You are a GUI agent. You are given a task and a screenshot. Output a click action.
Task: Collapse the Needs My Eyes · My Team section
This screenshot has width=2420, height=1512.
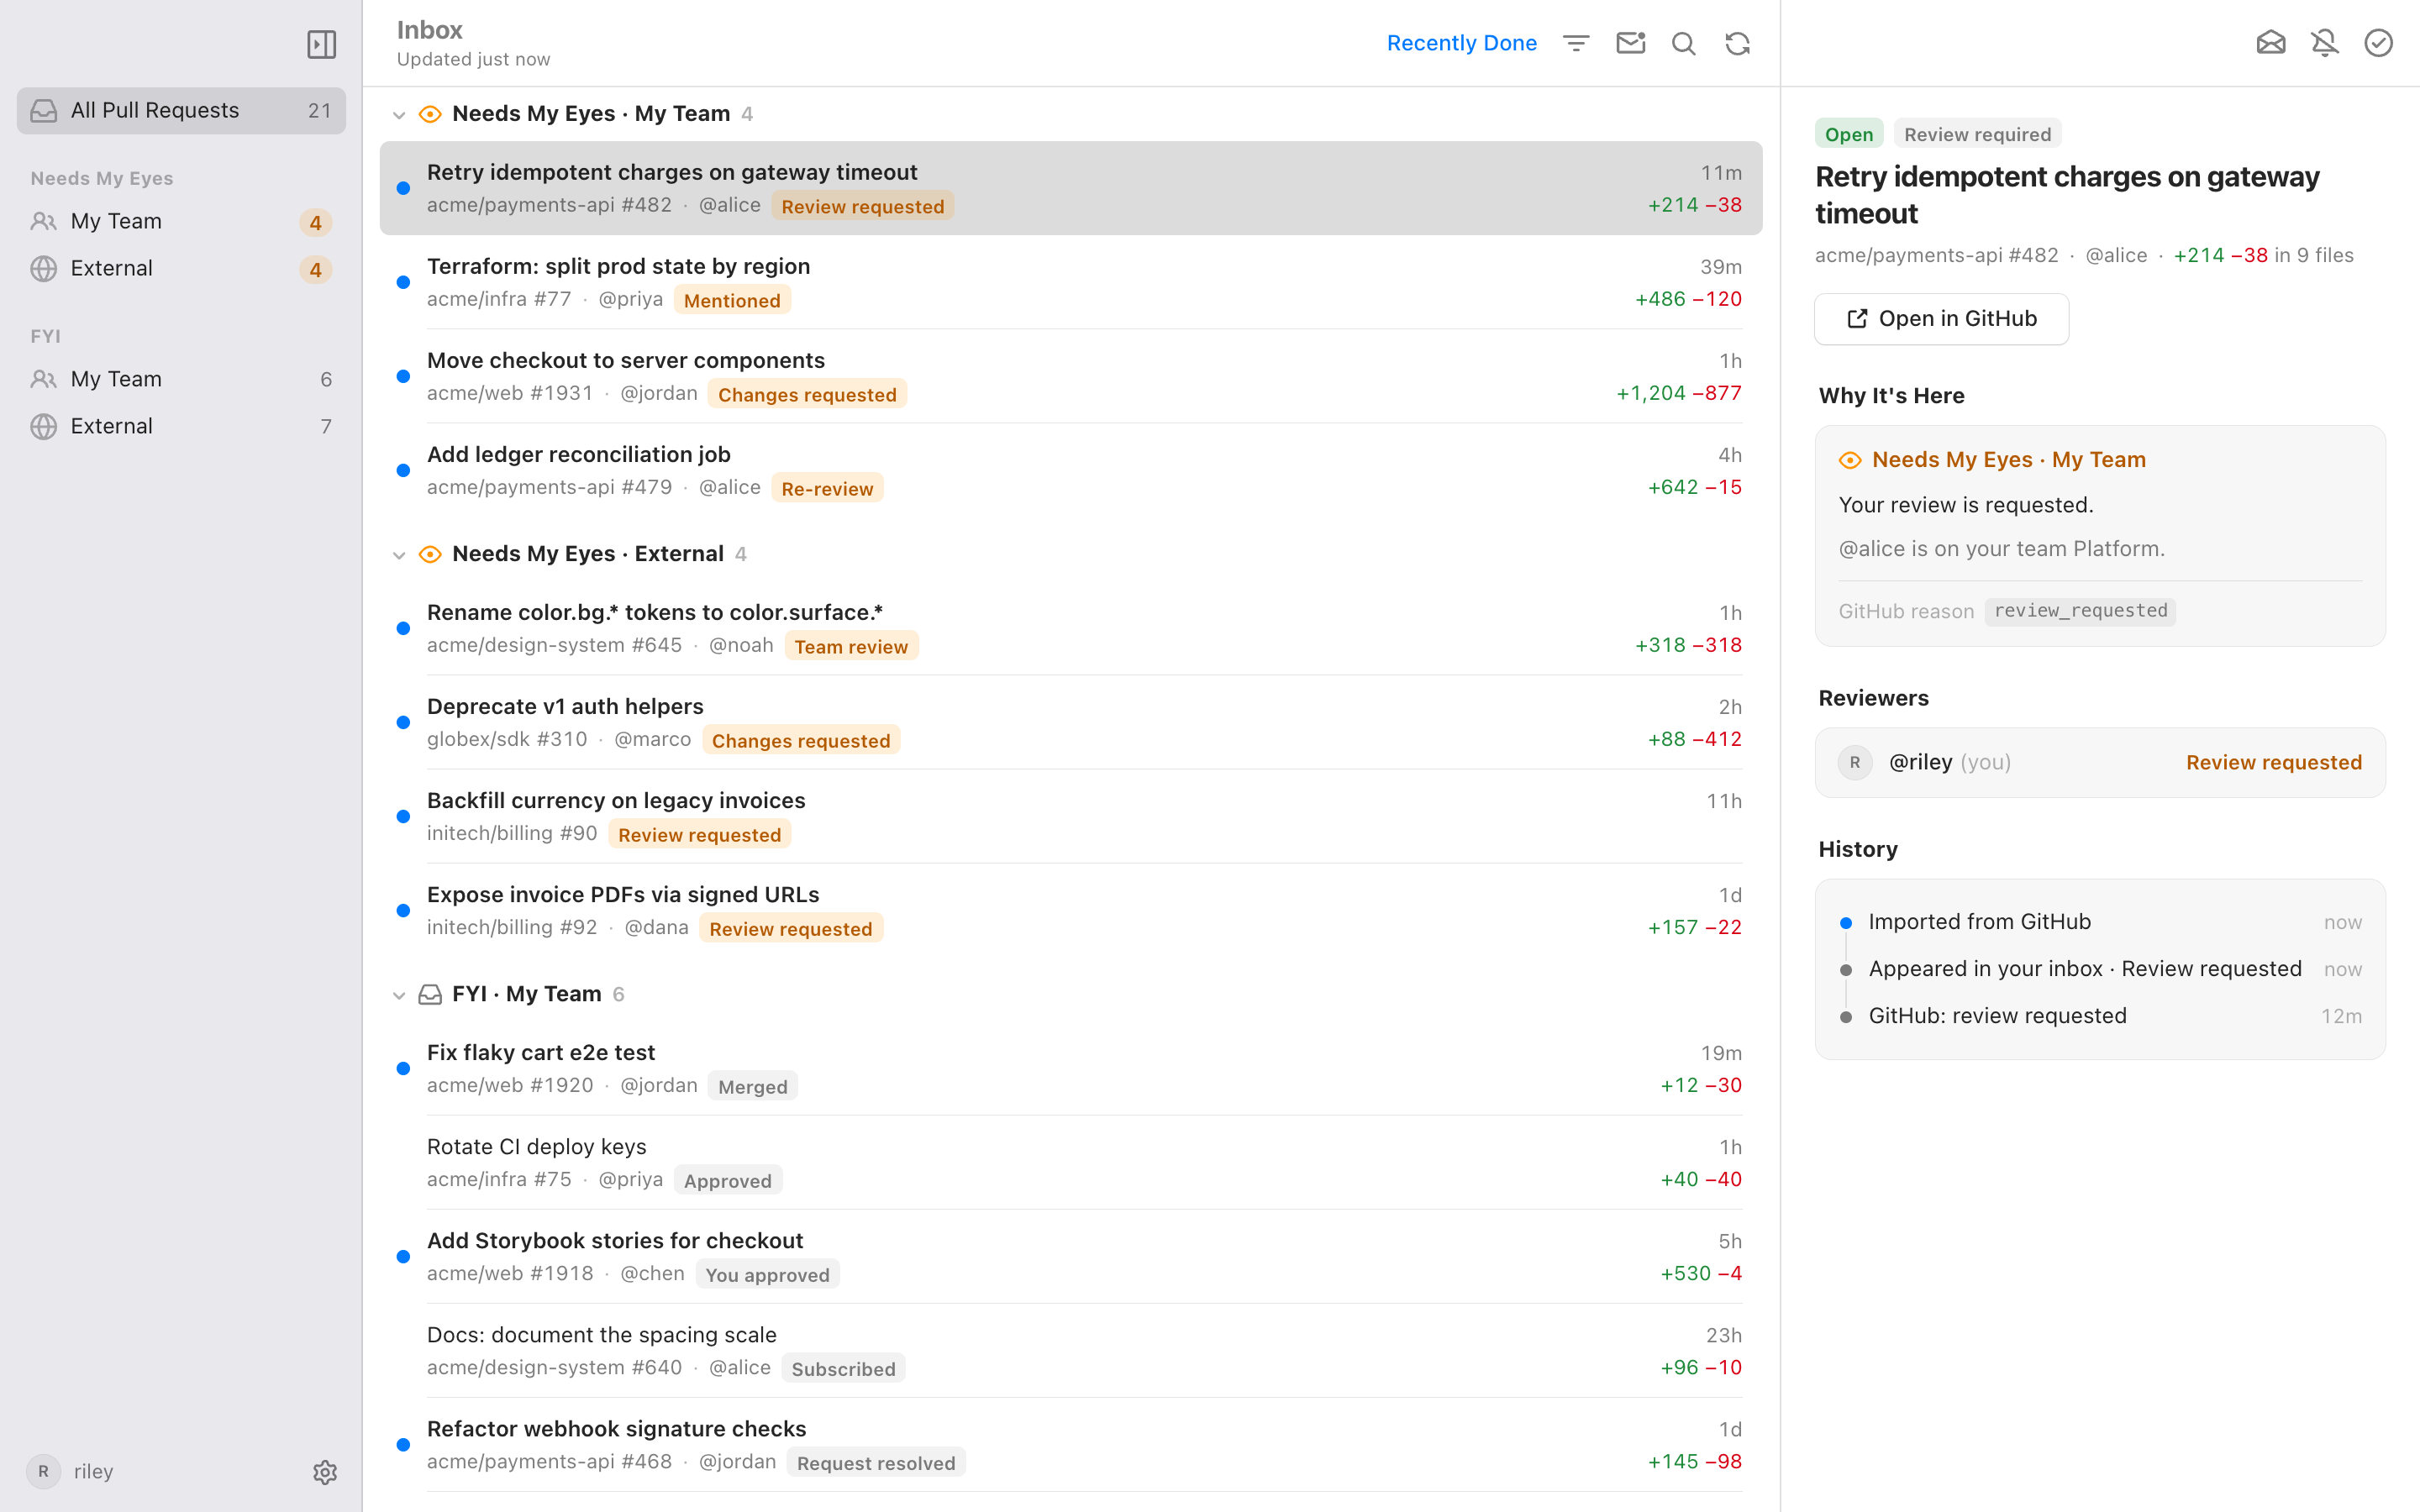pos(399,115)
